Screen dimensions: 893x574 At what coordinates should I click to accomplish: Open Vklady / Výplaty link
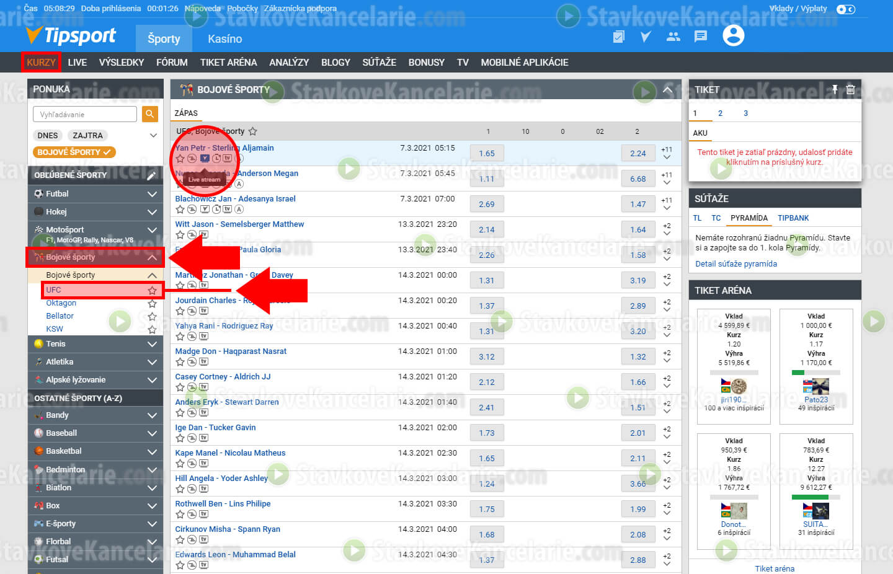(798, 9)
